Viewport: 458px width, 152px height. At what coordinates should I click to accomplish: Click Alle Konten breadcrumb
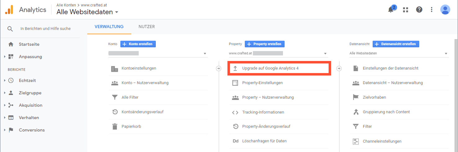click(x=66, y=5)
